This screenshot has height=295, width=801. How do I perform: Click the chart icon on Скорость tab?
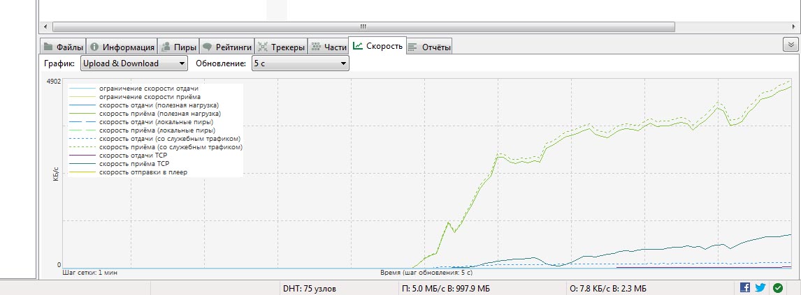[358, 46]
